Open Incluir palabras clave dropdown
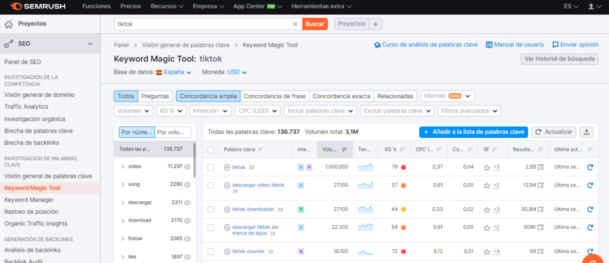The width and height of the screenshot is (609, 263). [320, 111]
